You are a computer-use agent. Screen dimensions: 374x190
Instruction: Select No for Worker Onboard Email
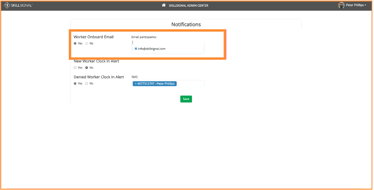click(87, 44)
